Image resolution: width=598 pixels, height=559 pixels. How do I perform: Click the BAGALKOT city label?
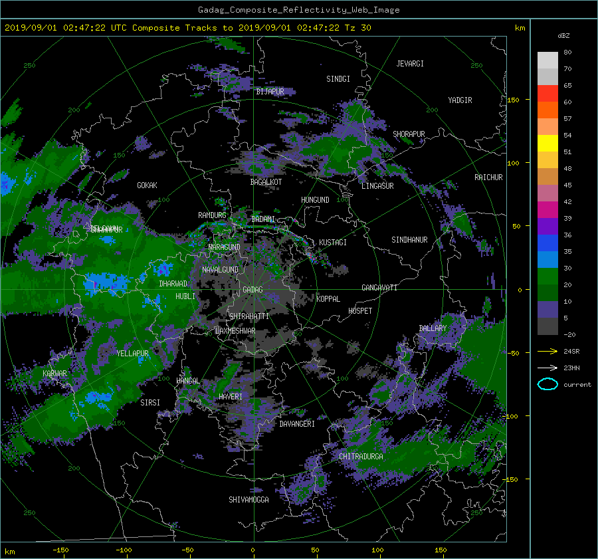pyautogui.click(x=266, y=182)
